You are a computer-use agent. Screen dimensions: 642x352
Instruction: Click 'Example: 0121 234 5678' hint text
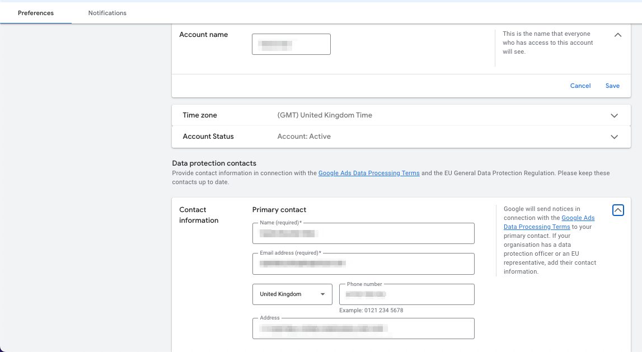pyautogui.click(x=371, y=310)
